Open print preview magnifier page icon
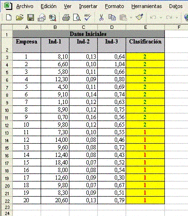This screenshot has height=216, width=188. (77, 17)
